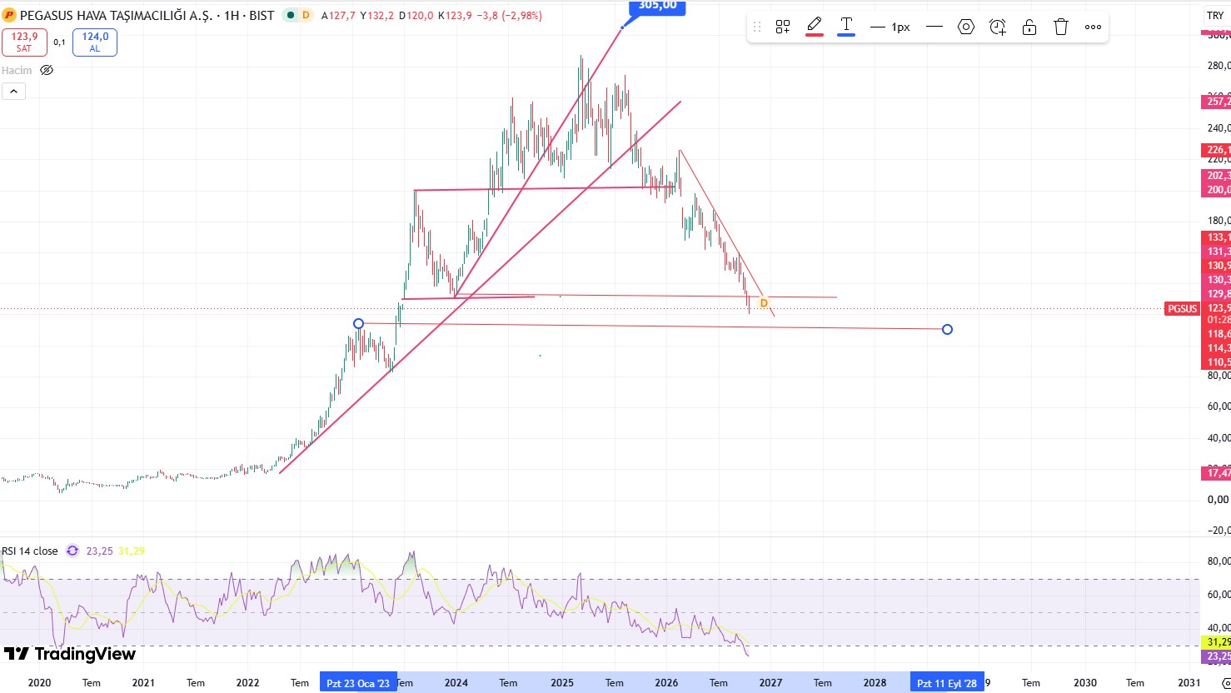Lock the selected drawing with padlock icon
This screenshot has height=693, width=1231.
coord(1029,27)
